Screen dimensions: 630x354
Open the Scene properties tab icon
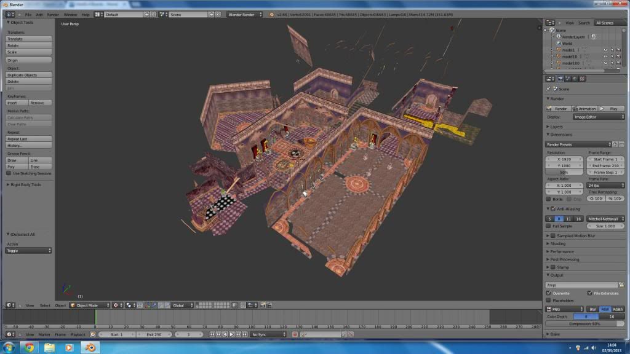click(568, 79)
